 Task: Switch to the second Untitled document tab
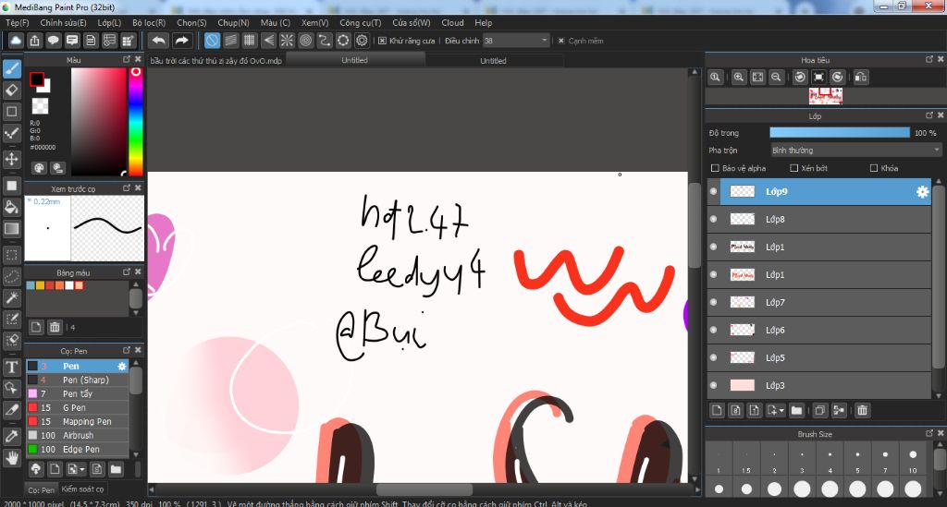pyautogui.click(x=494, y=60)
